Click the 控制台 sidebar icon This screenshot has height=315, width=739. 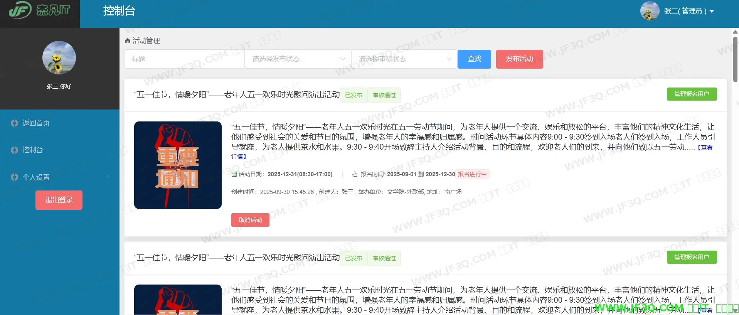(15, 150)
